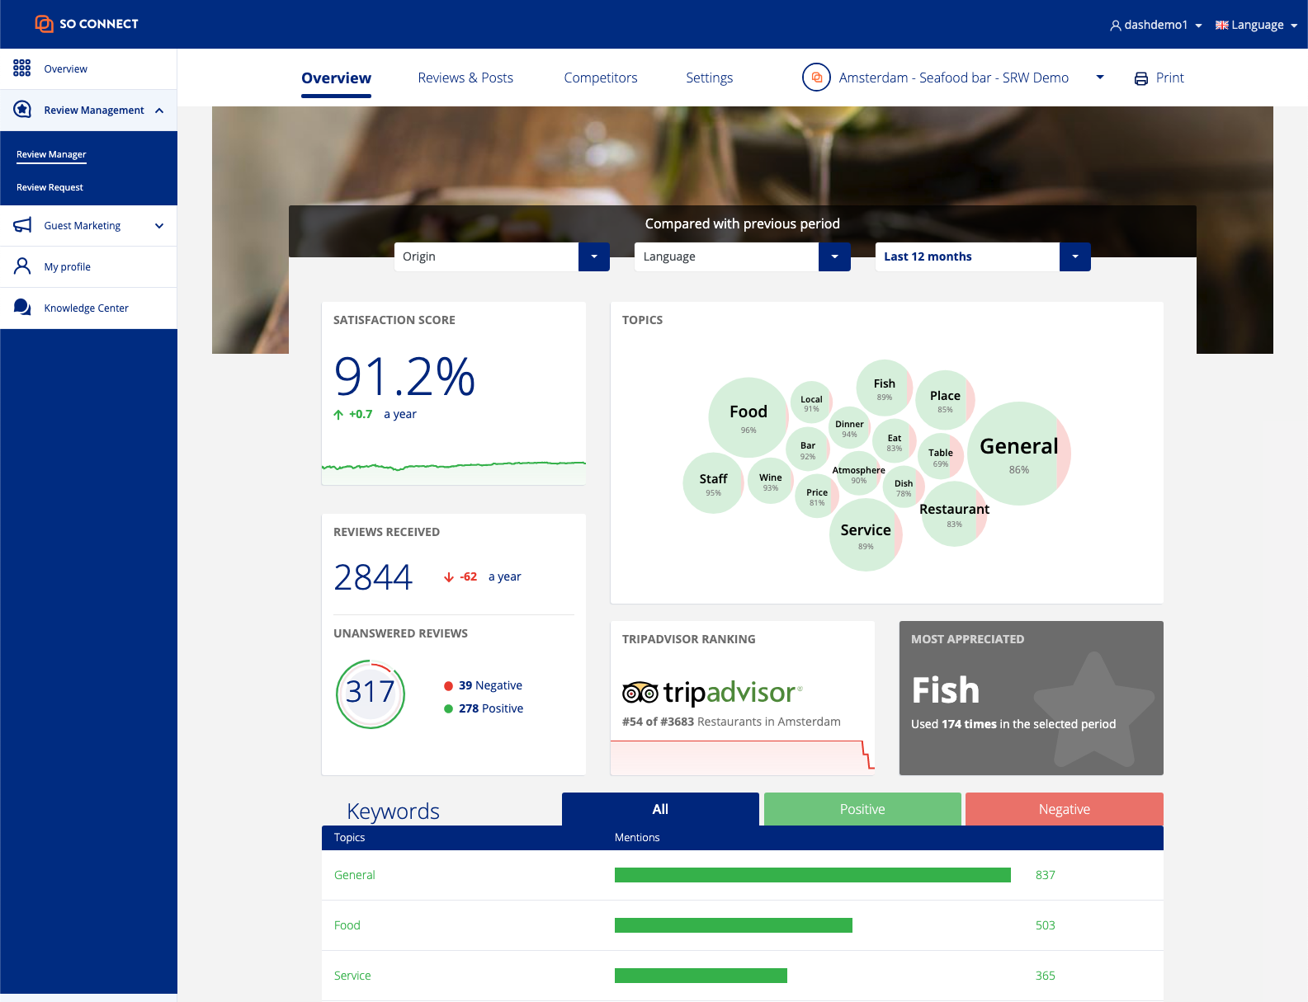Click the SO Connect logo icon
The width and height of the screenshot is (1308, 1002).
coord(44,24)
